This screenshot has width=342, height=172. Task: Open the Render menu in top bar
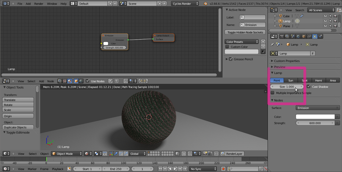point(39,3)
